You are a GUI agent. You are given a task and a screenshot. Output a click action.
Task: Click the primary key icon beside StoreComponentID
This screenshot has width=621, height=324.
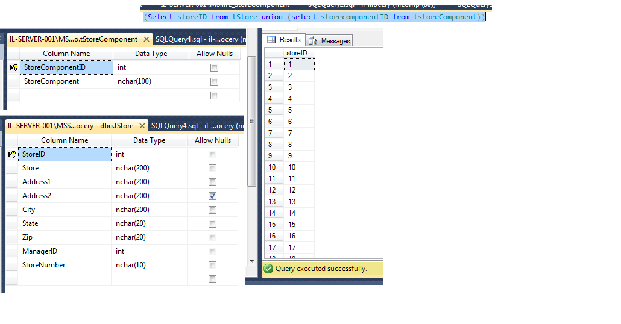click(x=14, y=68)
